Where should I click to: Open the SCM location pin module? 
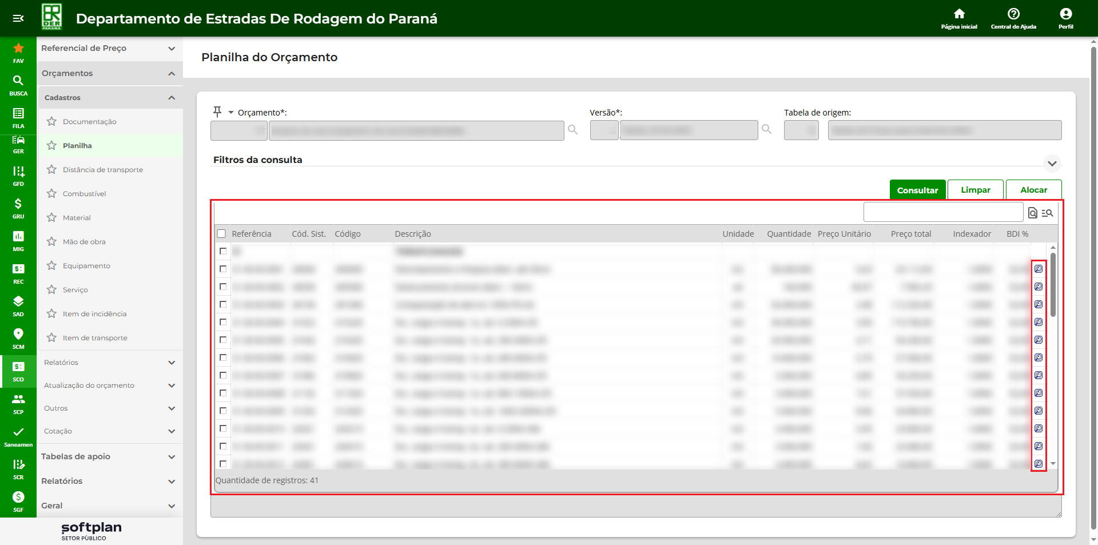(18, 335)
